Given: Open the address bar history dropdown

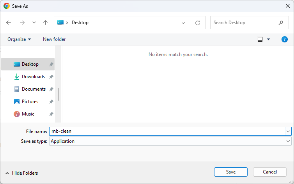Looking at the screenshot, I should pos(183,23).
